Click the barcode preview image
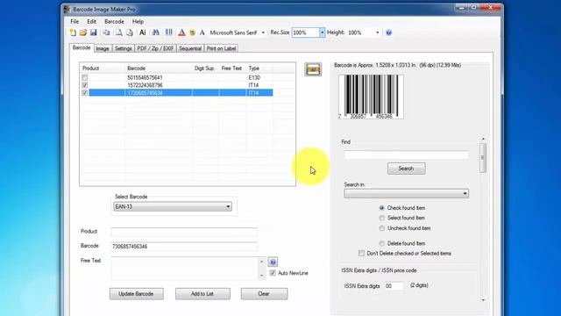The image size is (561, 316). point(371,97)
